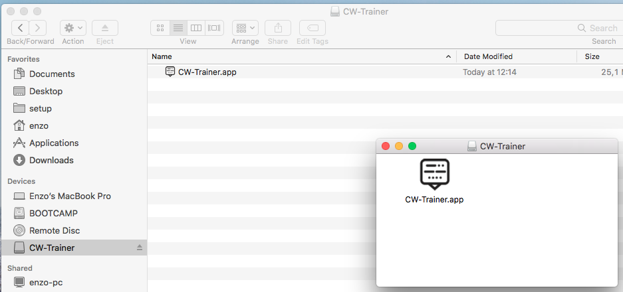Eject the CW-Trainer volume from sidebar
Image resolution: width=623 pixels, height=292 pixels.
point(140,248)
